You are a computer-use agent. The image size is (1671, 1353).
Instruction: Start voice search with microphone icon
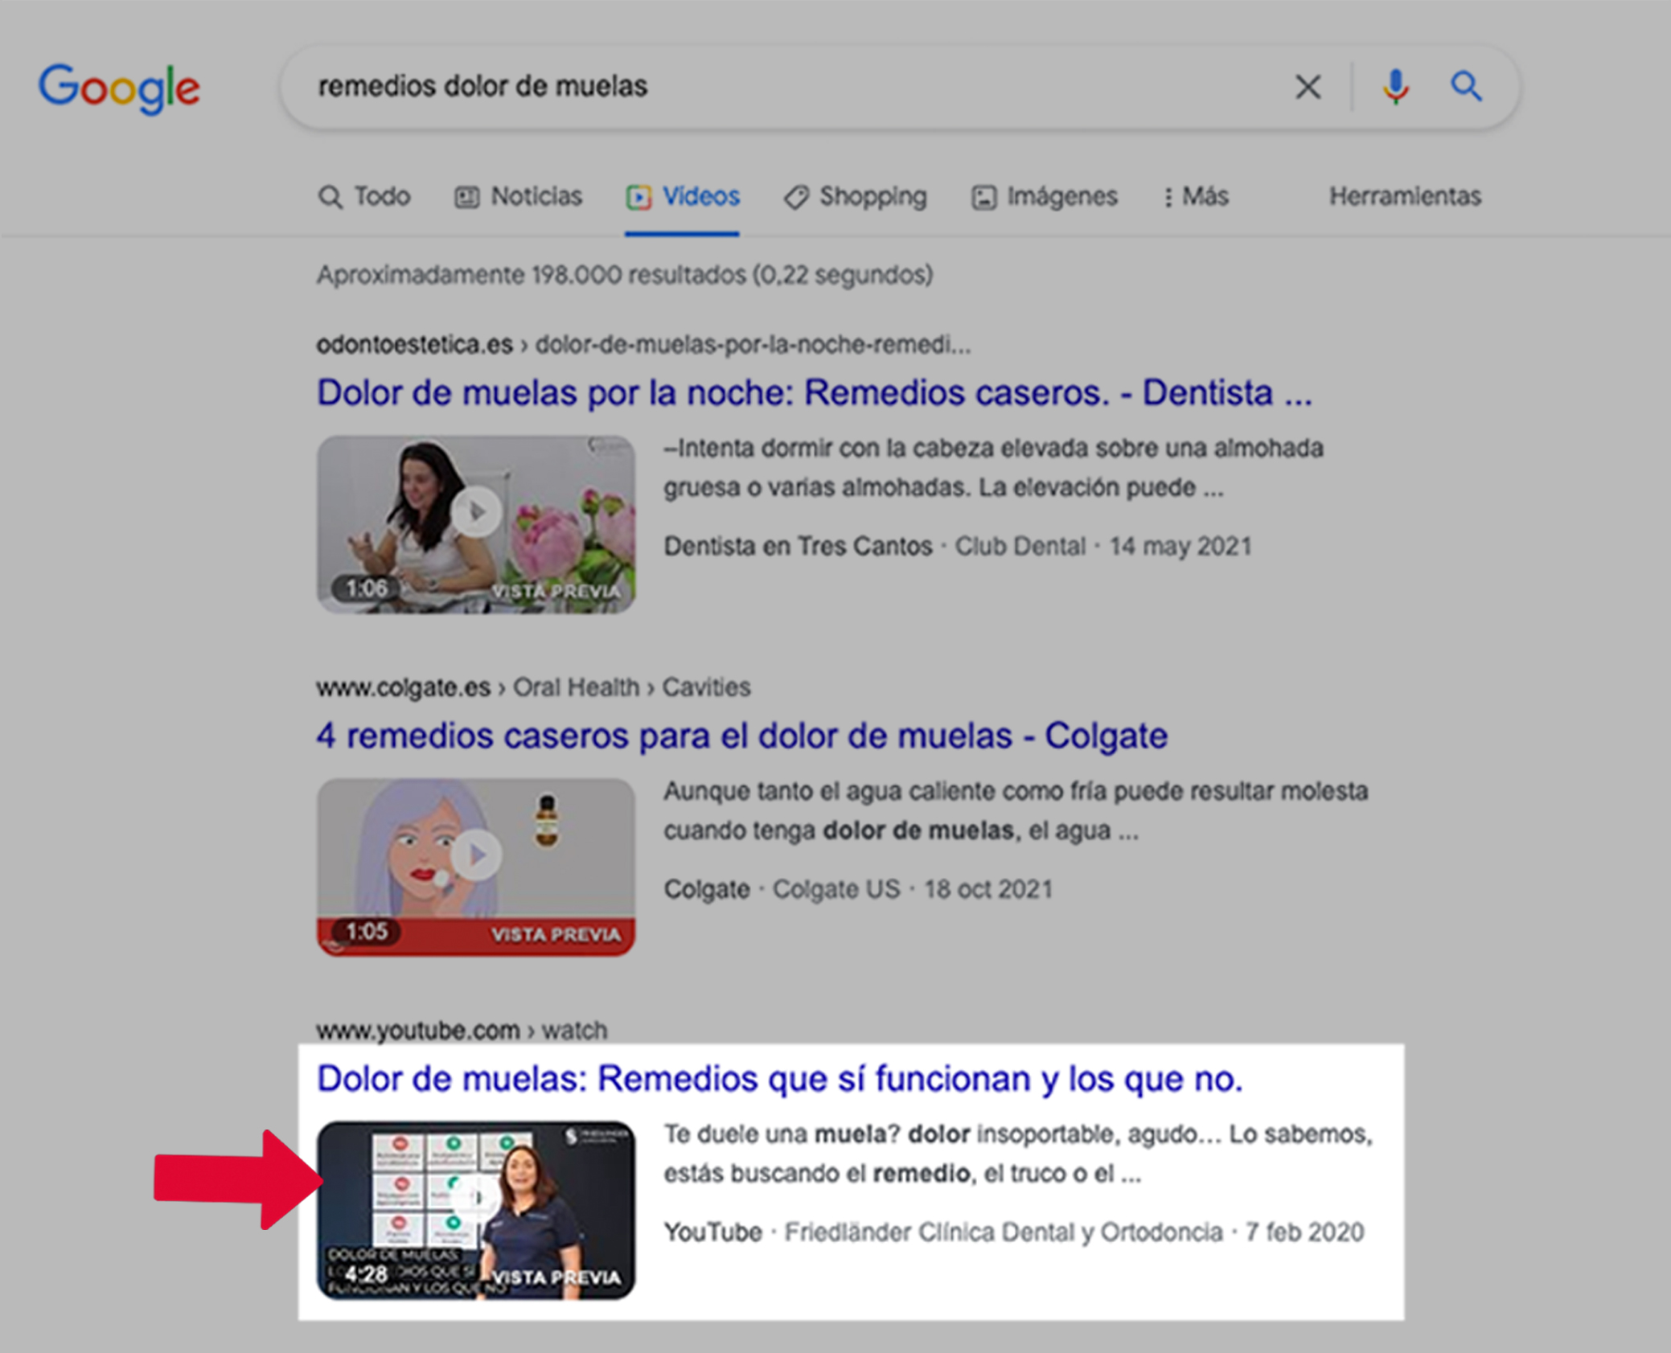[1395, 87]
